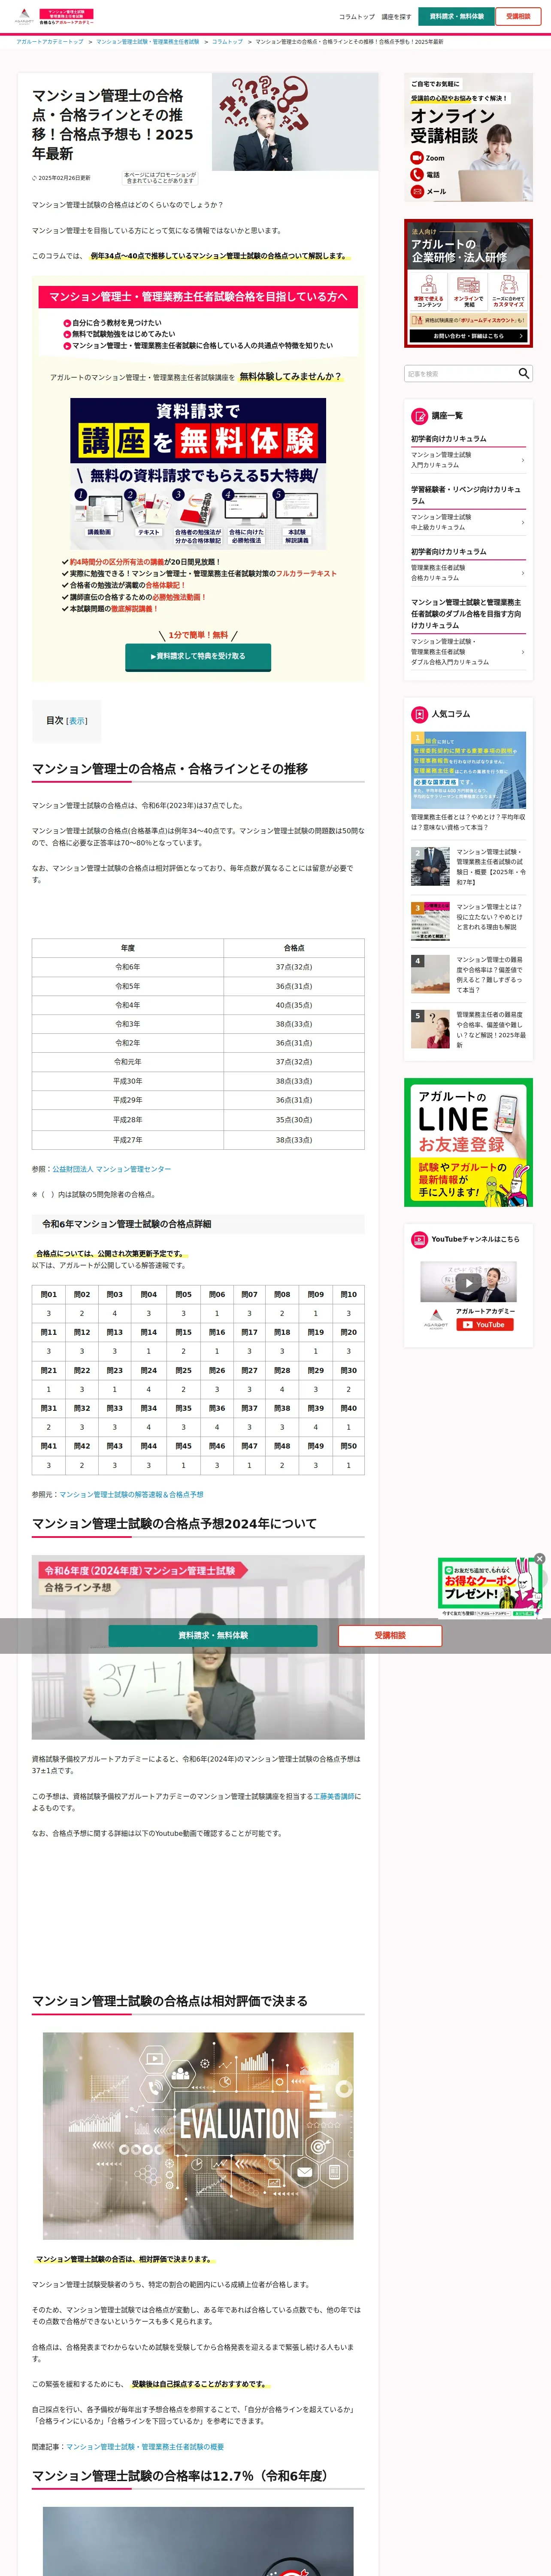Open the 企業研修・法人研修 sidebar banner

click(x=468, y=283)
